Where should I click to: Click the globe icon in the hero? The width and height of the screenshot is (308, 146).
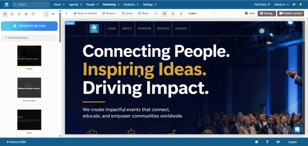pos(208,133)
